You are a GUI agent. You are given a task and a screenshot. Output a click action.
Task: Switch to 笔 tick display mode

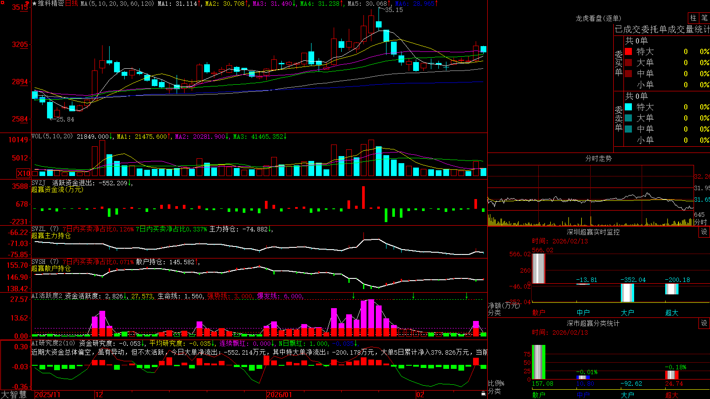pos(704,18)
